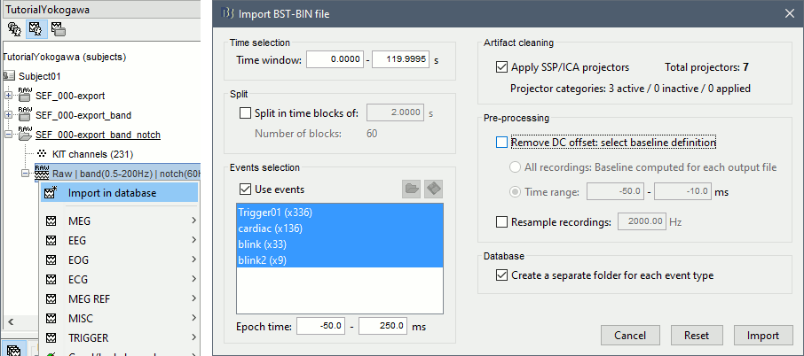
Task: Enable Split in time blocks checkbox
Action: point(246,112)
